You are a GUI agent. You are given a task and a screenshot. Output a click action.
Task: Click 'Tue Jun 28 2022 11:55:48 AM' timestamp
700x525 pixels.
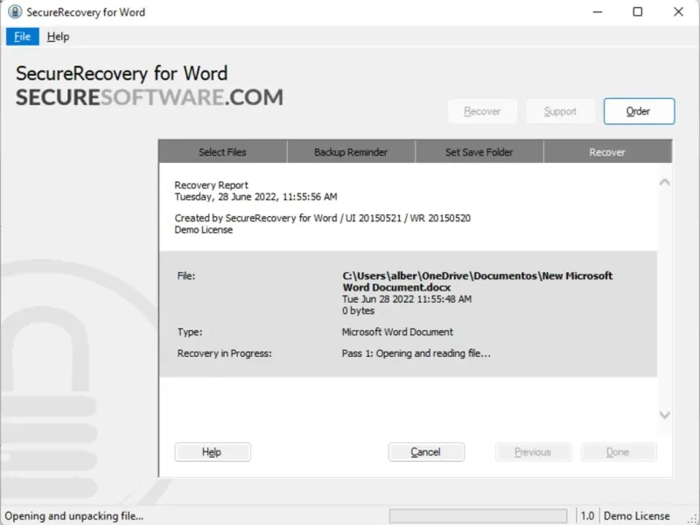click(x=407, y=299)
